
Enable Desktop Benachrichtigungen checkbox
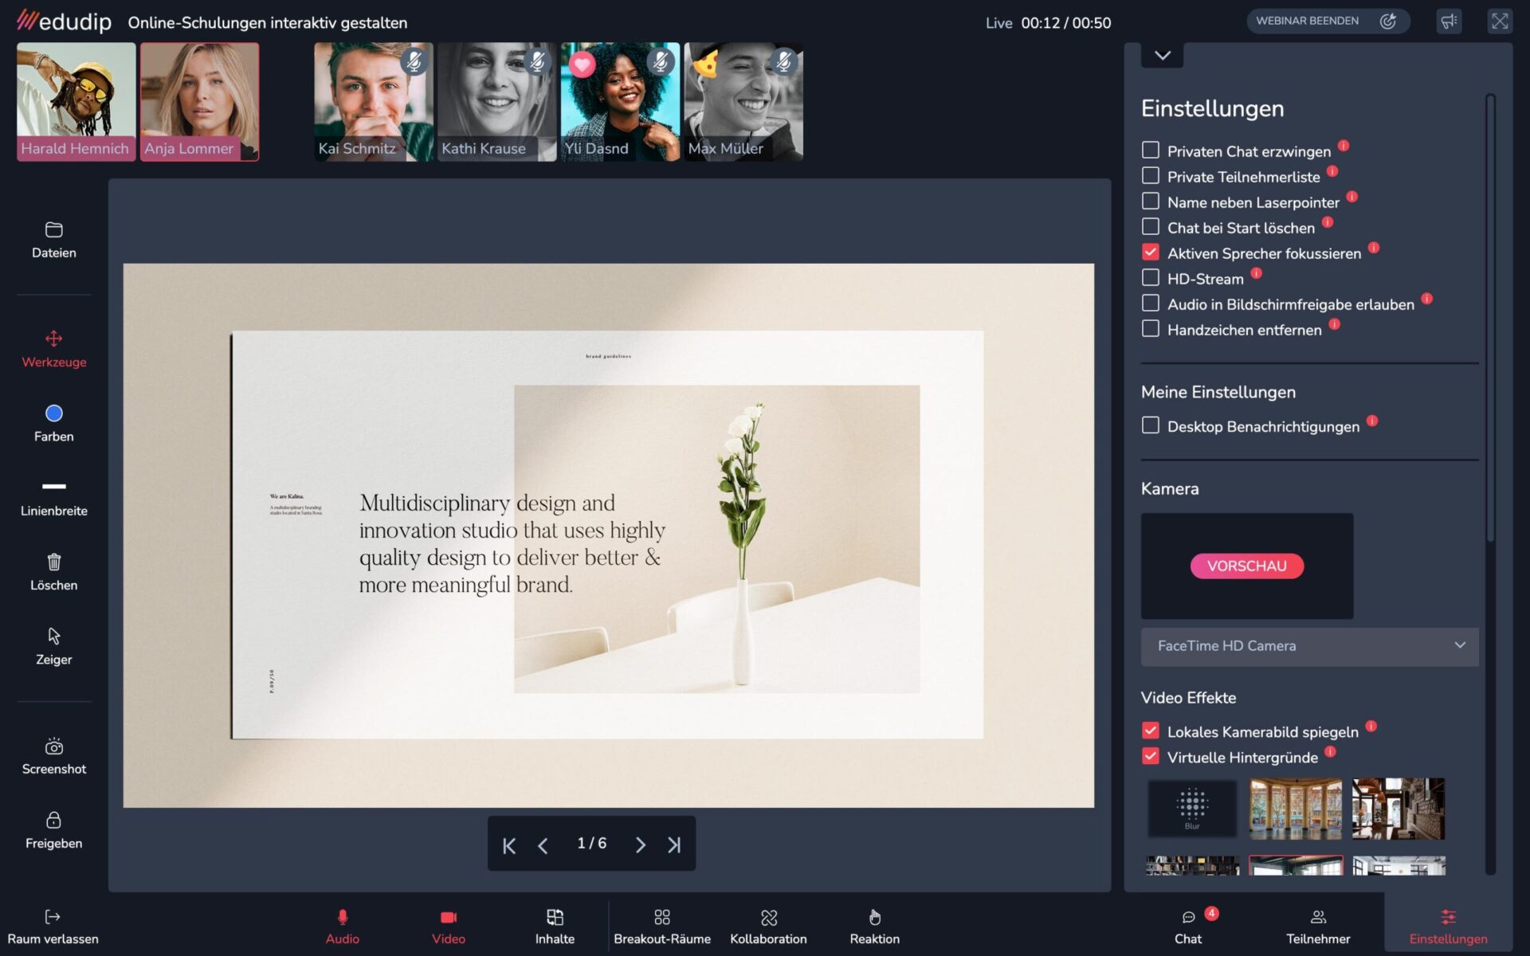[x=1150, y=425]
